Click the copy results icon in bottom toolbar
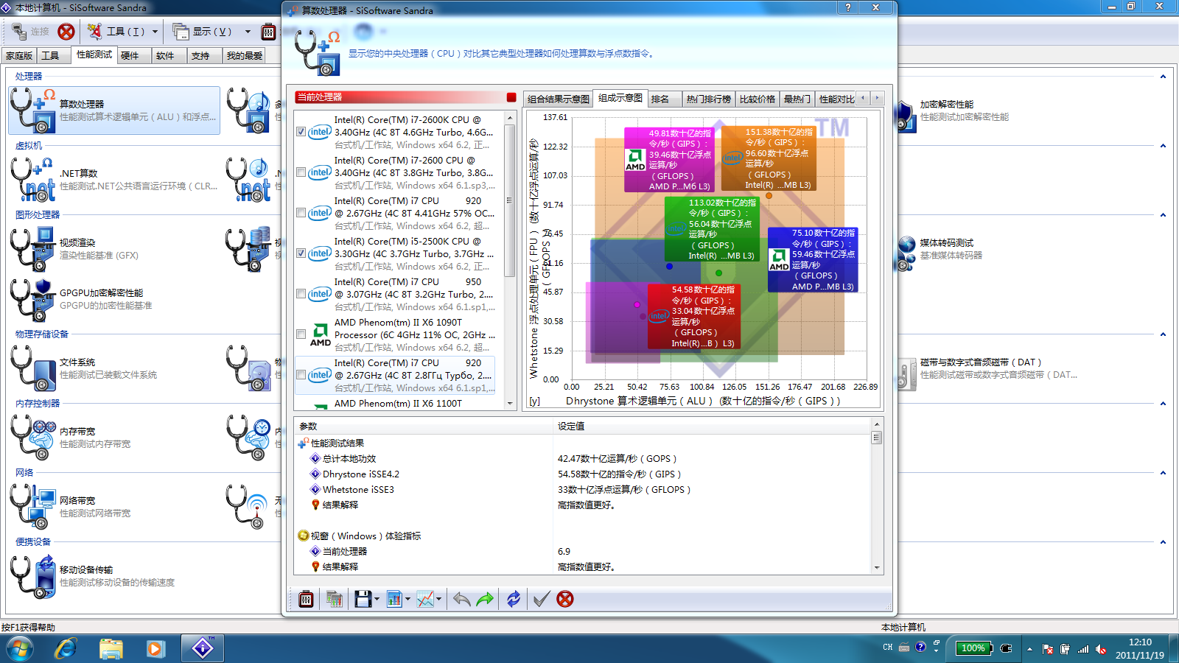 [334, 599]
